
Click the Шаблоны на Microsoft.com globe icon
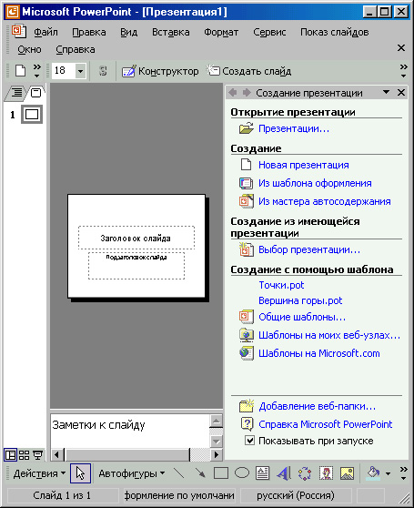pos(246,353)
